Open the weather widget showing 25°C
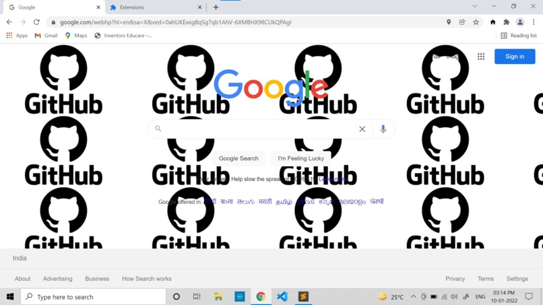 point(391,297)
